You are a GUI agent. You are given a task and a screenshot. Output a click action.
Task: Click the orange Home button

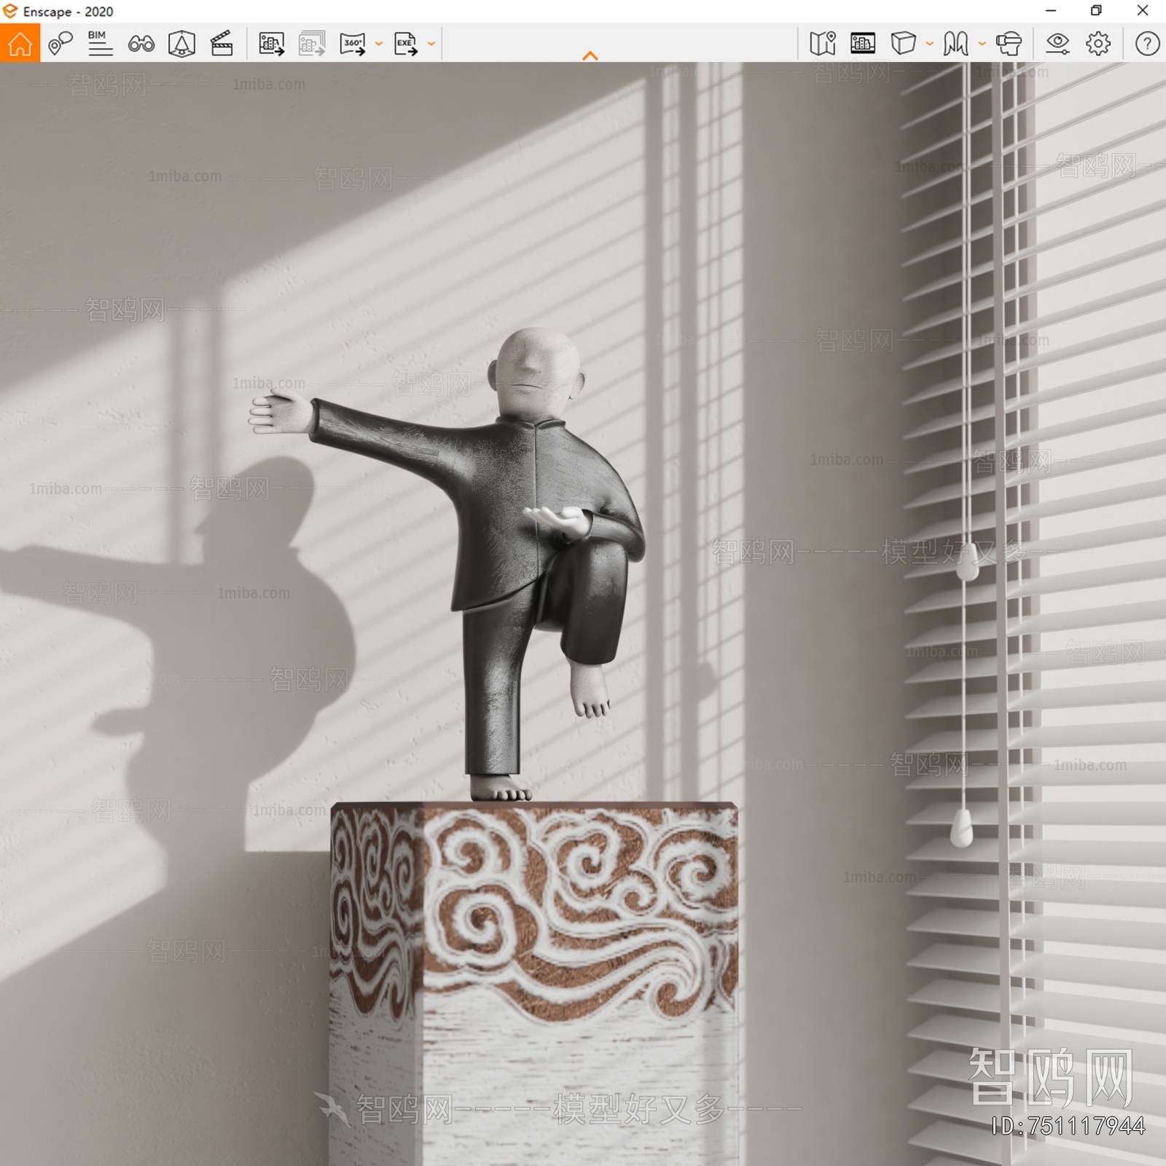click(x=20, y=43)
